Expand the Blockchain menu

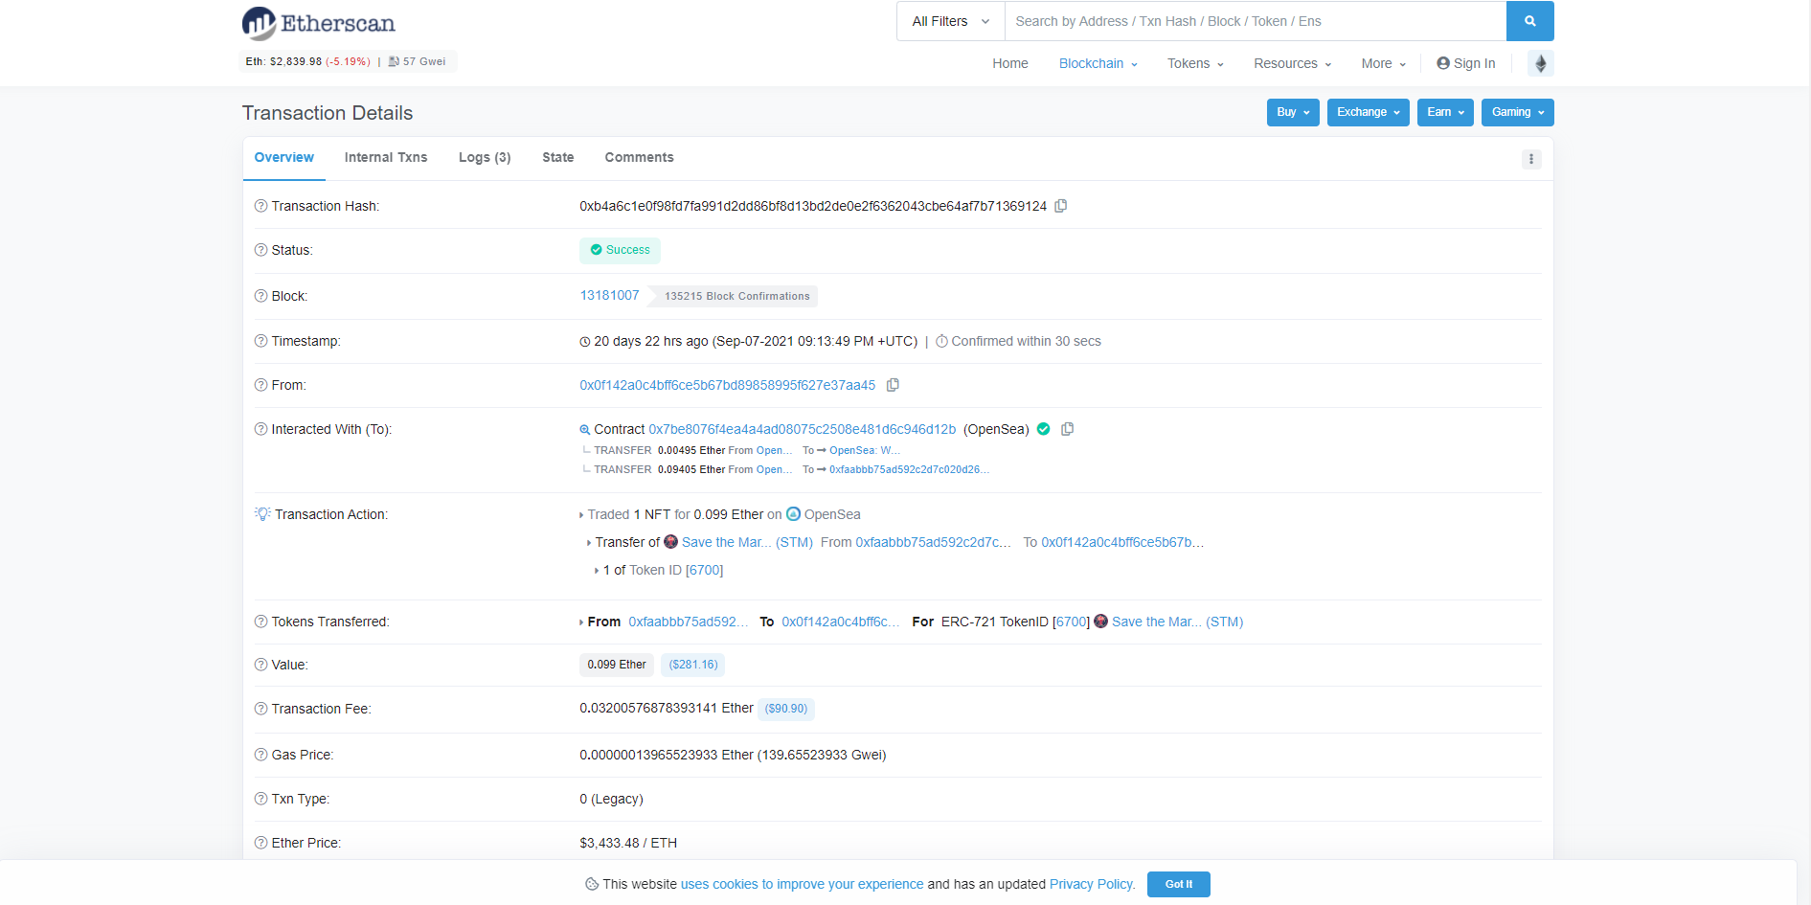pos(1098,63)
